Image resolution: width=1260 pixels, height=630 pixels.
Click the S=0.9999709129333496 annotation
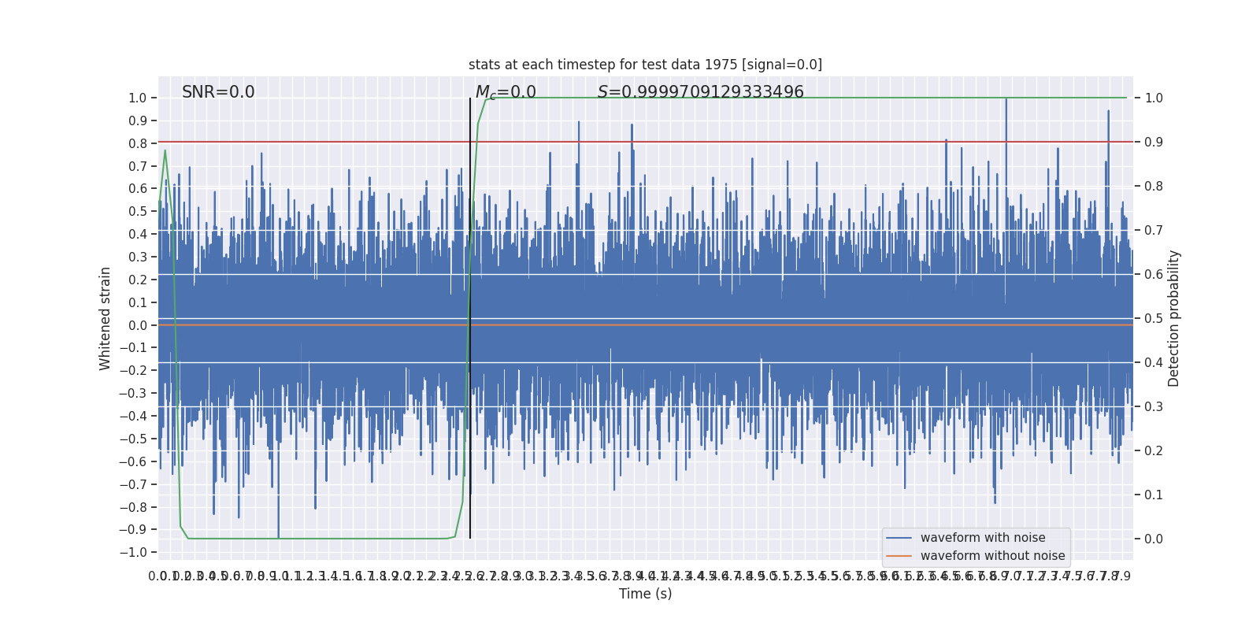[700, 92]
